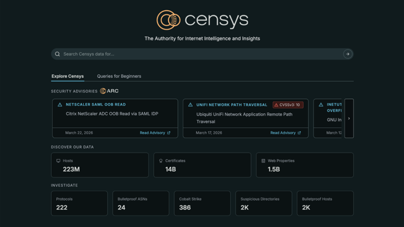Open the Bulletproof ASNs 24 card

coord(141,203)
